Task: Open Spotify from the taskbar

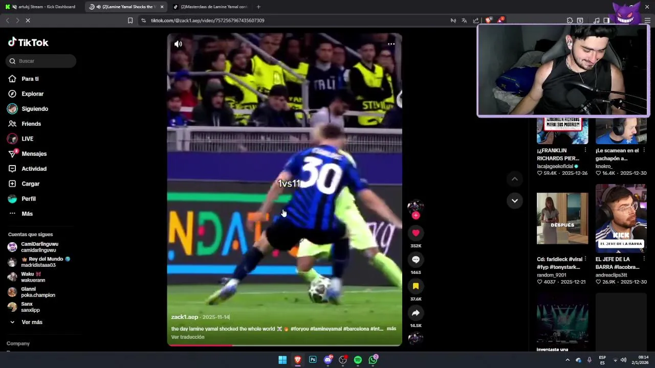Action: tap(358, 360)
